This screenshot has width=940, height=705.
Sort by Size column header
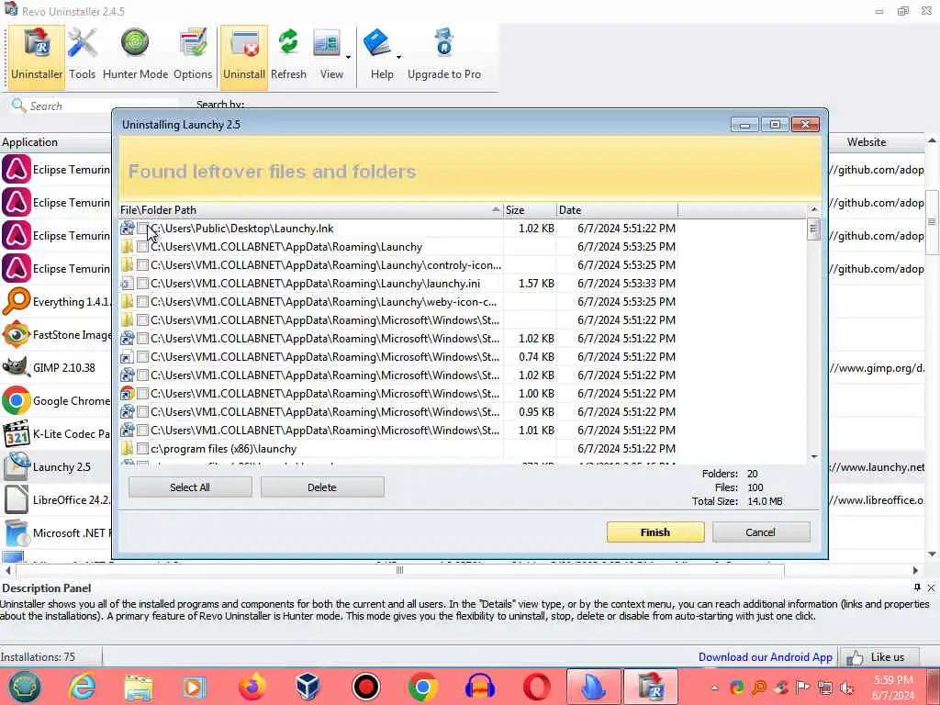[530, 210]
